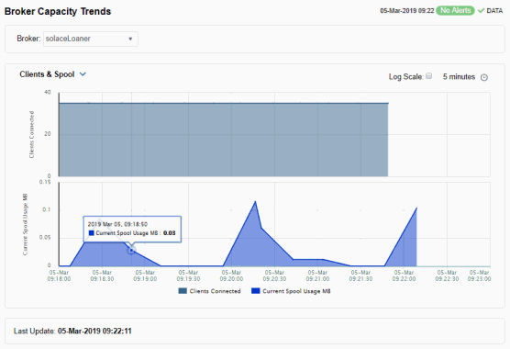Image resolution: width=510 pixels, height=349 pixels.
Task: Click the time range clock icon
Action: (x=484, y=77)
